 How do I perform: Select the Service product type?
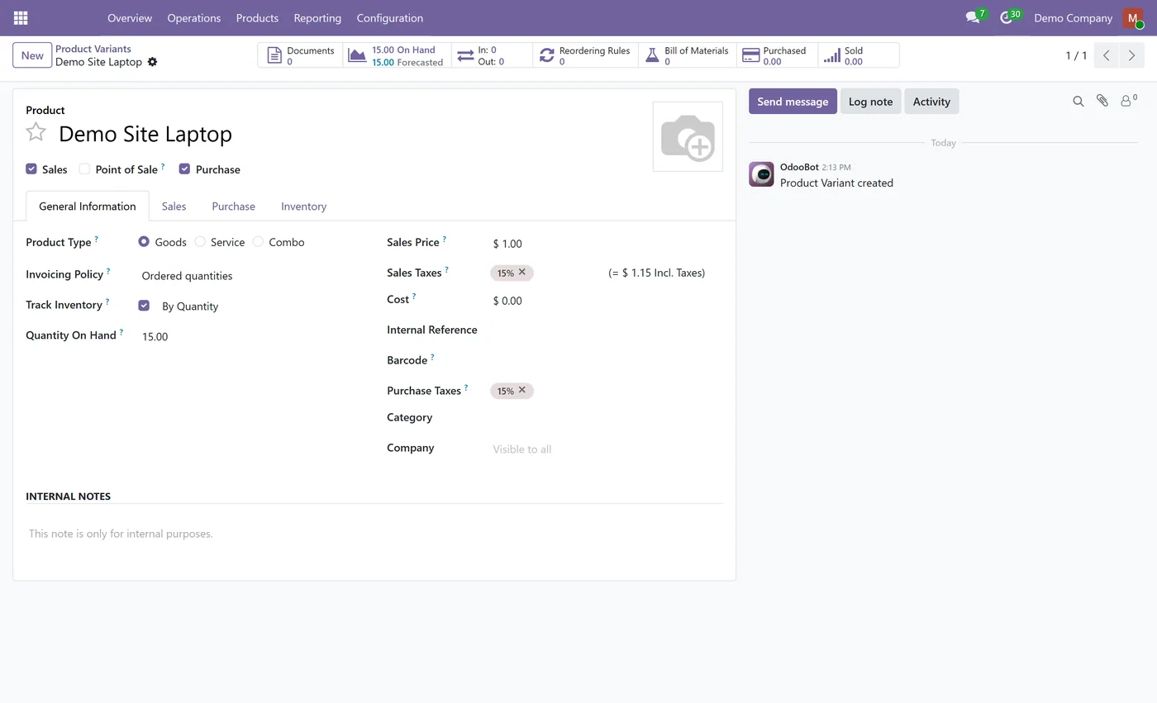click(x=200, y=241)
